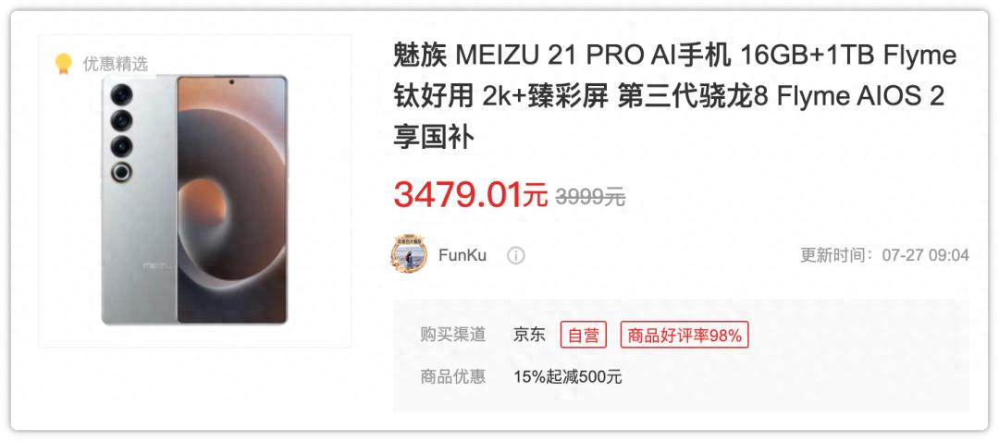Click the phone's front display wallpaper image

point(231,199)
